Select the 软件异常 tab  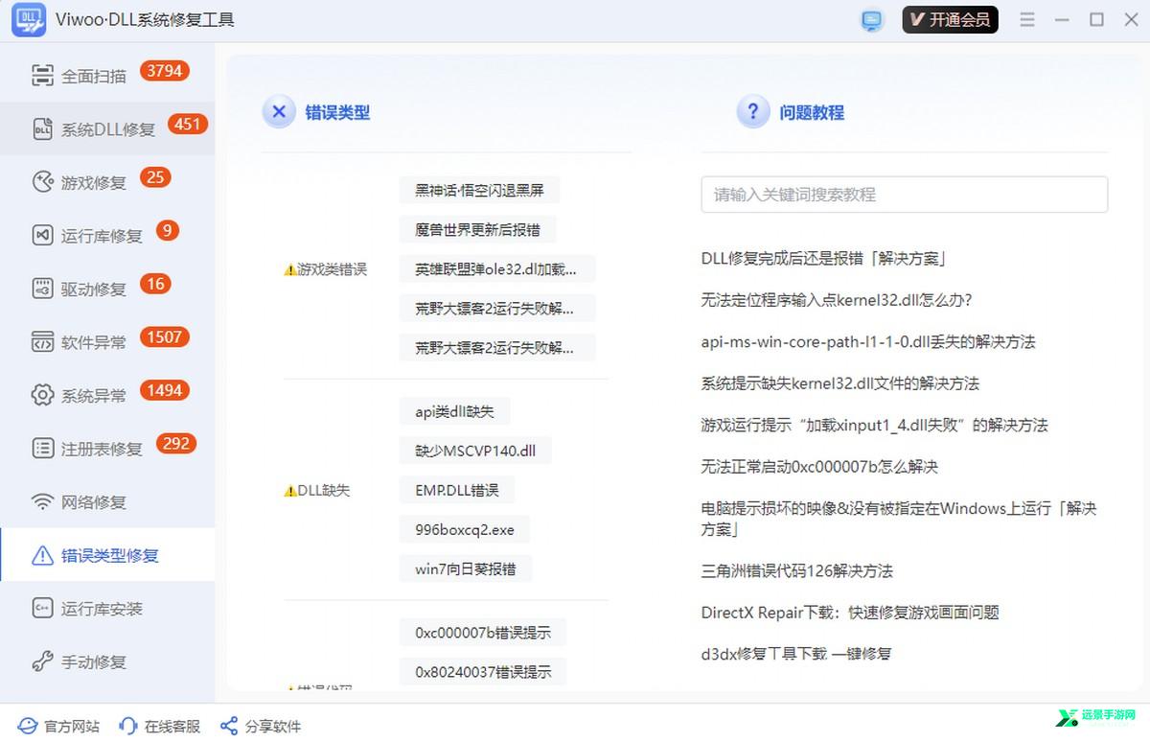107,341
